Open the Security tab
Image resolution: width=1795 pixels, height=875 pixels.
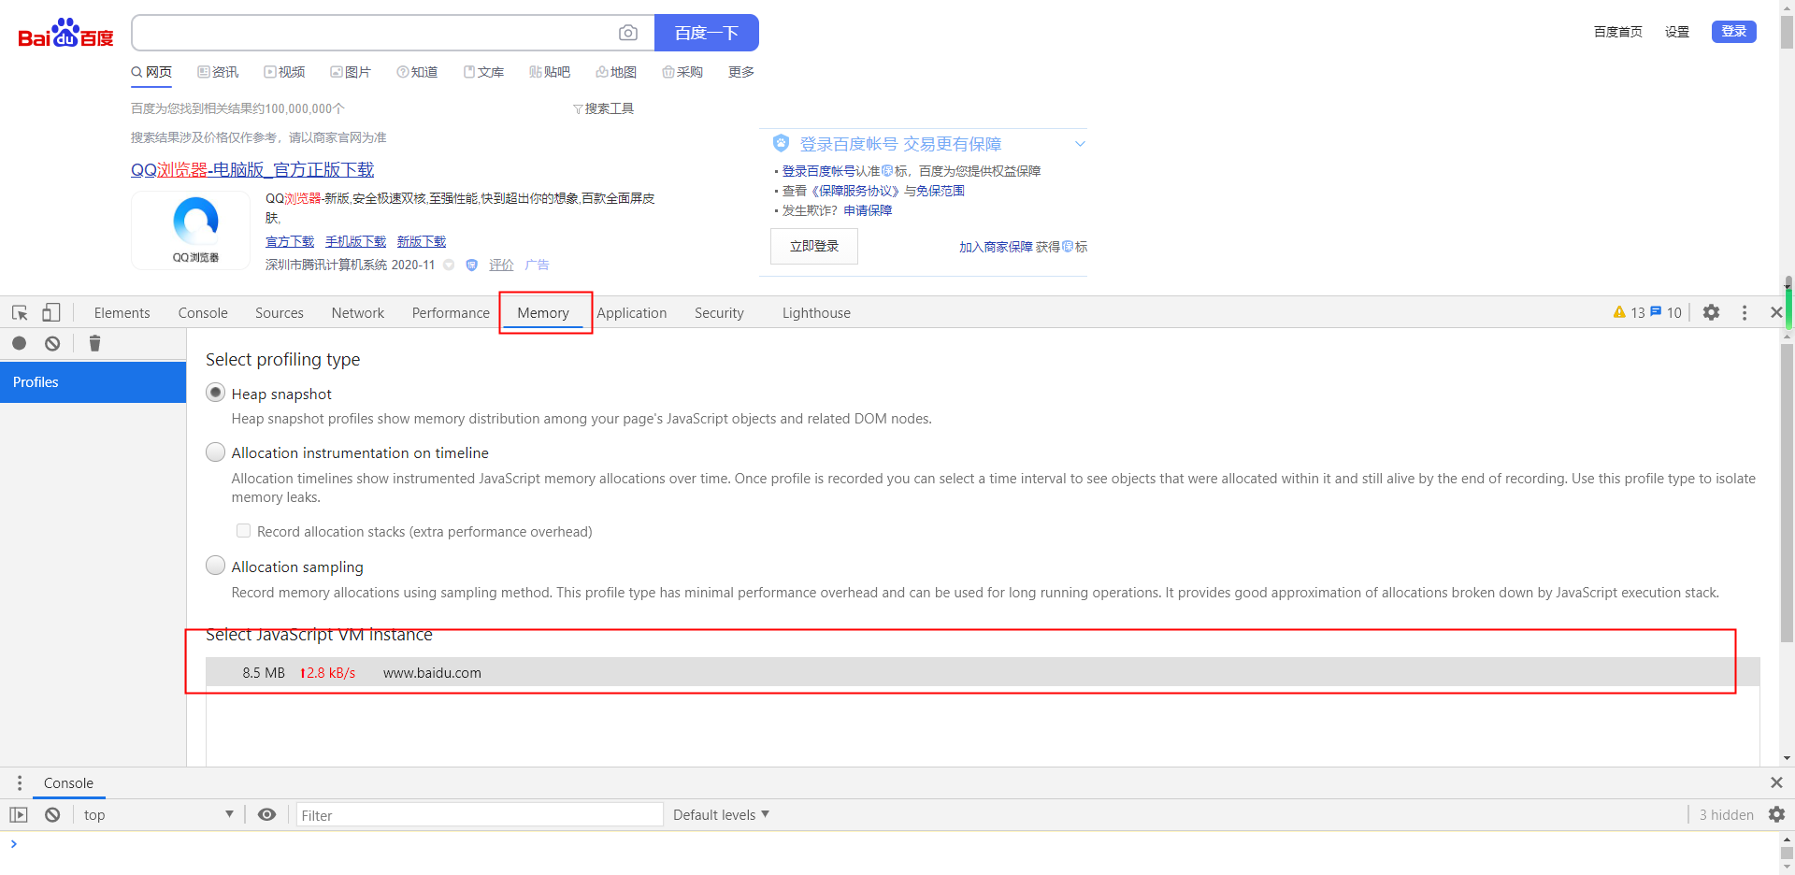tap(719, 313)
